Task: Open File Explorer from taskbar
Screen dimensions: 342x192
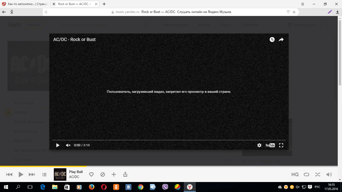Action: [x=55, y=187]
